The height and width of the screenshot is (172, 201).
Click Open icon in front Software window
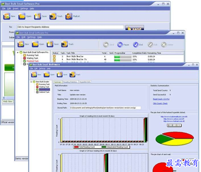click(46, 75)
